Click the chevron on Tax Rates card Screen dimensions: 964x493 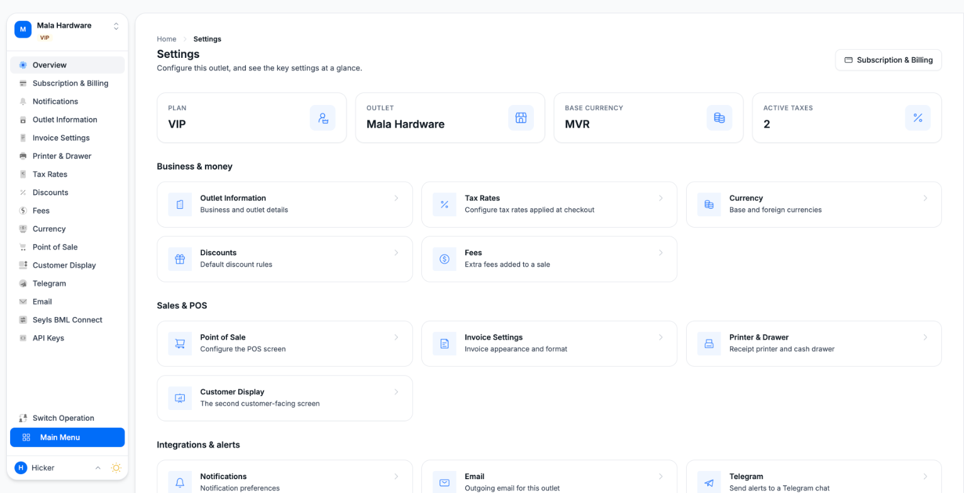pyautogui.click(x=661, y=198)
